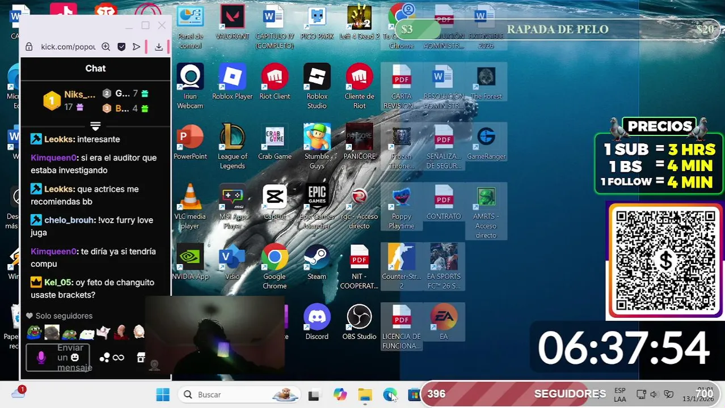The height and width of the screenshot is (408, 725).
Task: Open Google Chrome desktop shortcut
Action: pyautogui.click(x=275, y=267)
